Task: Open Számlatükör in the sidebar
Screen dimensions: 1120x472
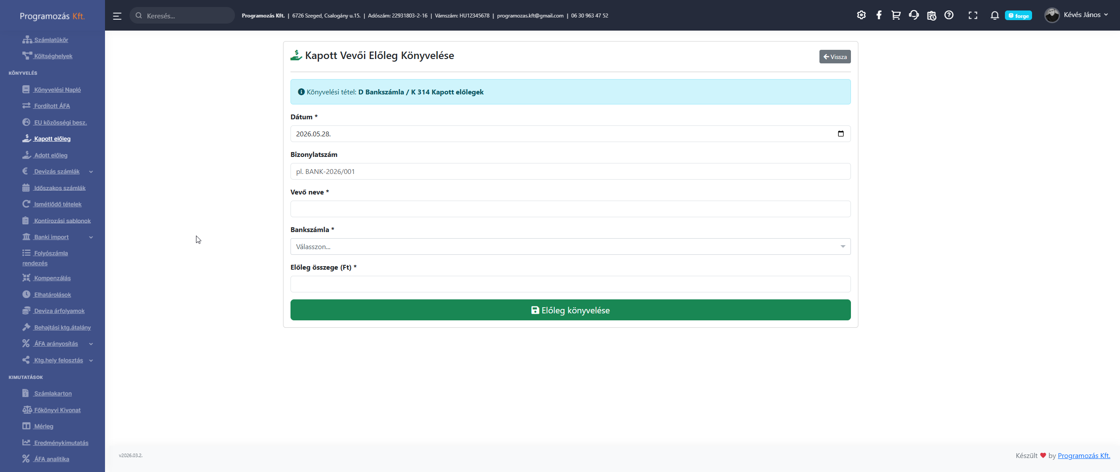Action: coord(45,40)
